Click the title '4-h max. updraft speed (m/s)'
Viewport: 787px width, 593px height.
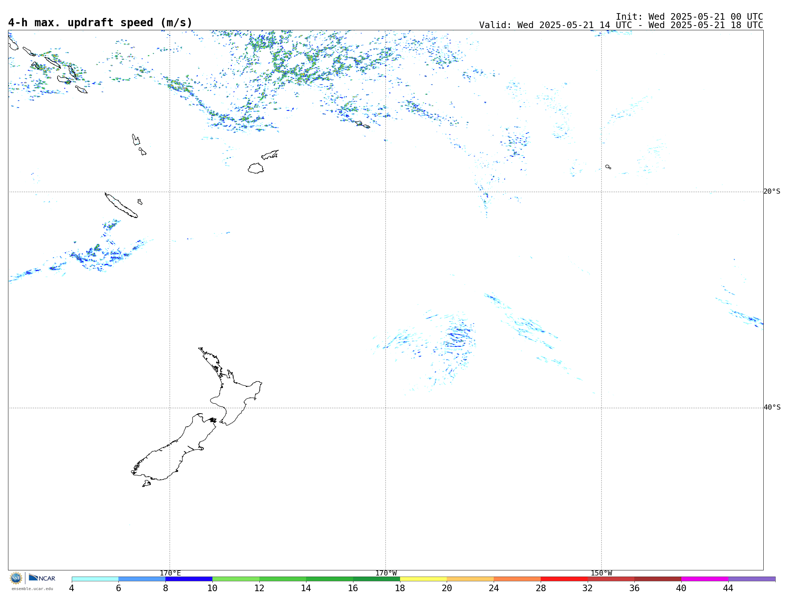tap(100, 23)
